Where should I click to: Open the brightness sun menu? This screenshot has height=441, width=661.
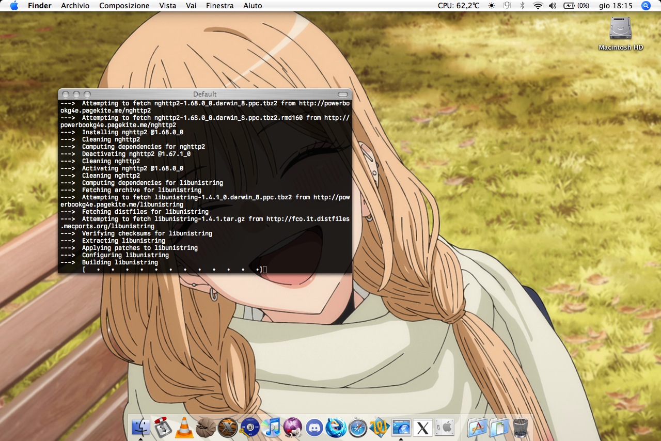coord(491,6)
